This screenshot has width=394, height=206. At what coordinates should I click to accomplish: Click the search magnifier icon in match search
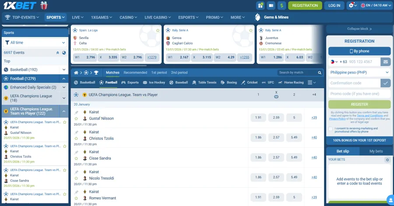pyautogui.click(x=320, y=73)
